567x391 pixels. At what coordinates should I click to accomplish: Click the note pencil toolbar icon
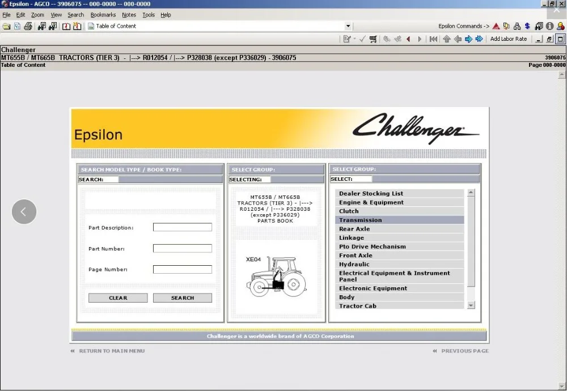347,39
